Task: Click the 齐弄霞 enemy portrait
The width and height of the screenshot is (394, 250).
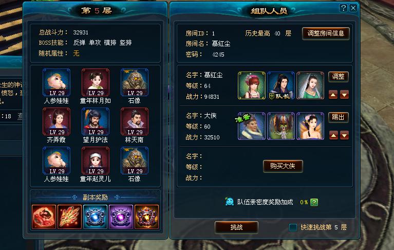Action: pyautogui.click(x=57, y=121)
